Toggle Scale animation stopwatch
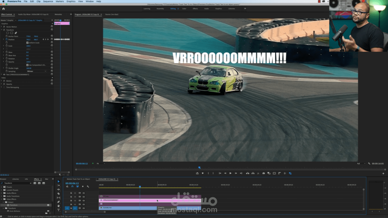 click(7, 46)
